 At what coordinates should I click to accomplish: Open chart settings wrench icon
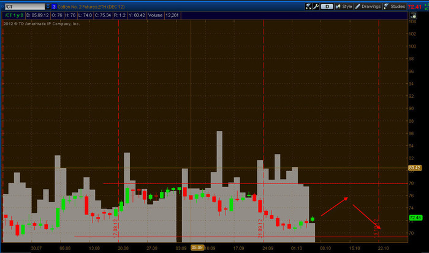(x=316, y=7)
